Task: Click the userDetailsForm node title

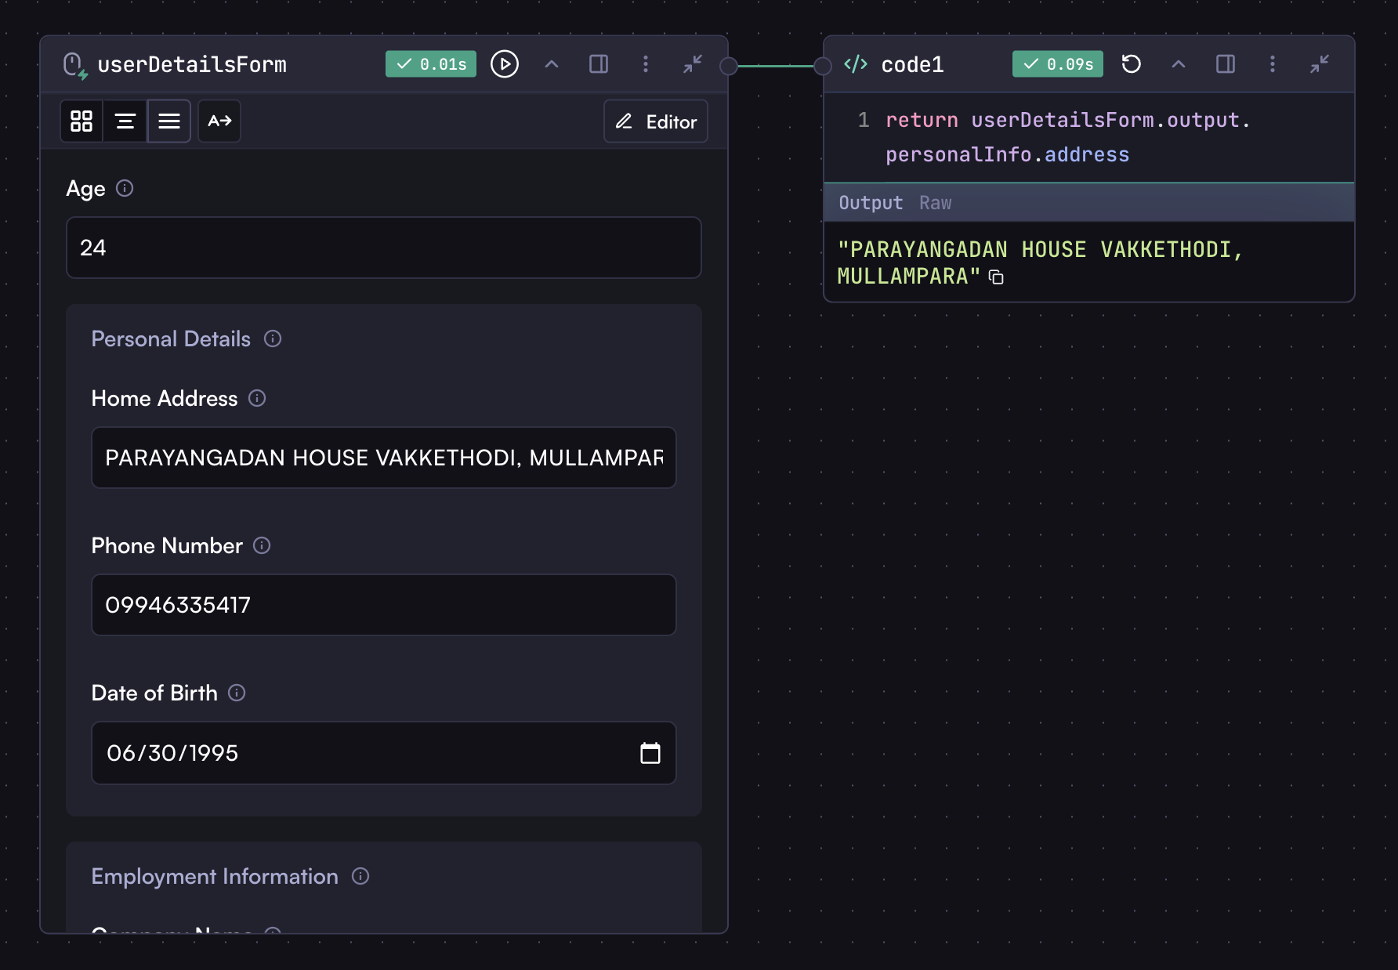Action: [192, 64]
